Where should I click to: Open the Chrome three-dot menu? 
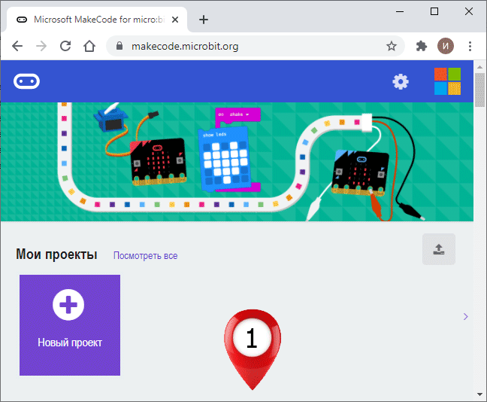(x=470, y=46)
